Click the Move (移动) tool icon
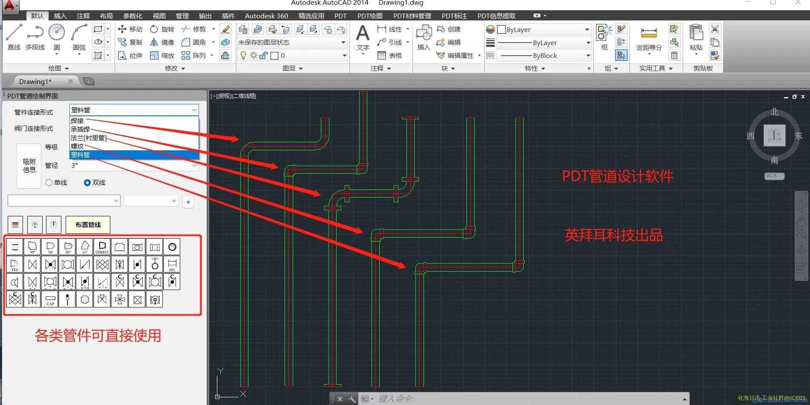Screen dimensions: 810x405 coord(122,29)
